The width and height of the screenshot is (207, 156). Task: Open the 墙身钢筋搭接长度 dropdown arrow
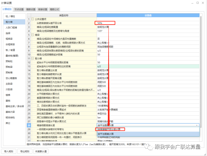click(x=197, y=125)
